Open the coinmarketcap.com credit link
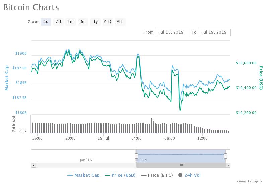Image resolution: width=268 pixels, height=184 pixels. click(x=250, y=181)
